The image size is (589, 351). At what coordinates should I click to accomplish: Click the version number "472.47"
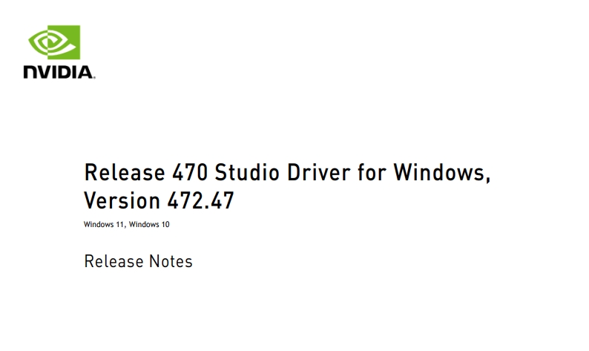200,200
